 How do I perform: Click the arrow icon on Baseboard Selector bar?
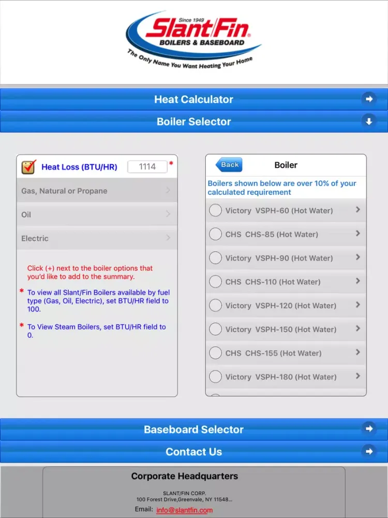tap(369, 429)
